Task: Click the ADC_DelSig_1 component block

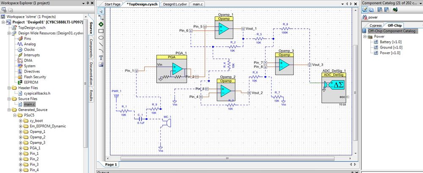Action: click(334, 88)
